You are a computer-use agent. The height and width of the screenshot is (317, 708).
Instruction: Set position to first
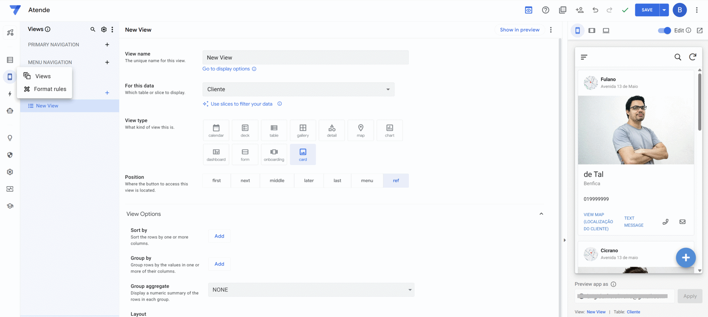pyautogui.click(x=216, y=181)
